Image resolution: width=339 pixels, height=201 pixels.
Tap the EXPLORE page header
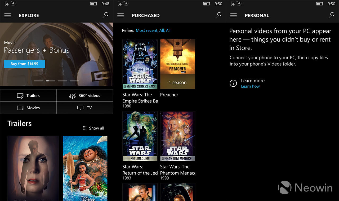click(x=29, y=15)
